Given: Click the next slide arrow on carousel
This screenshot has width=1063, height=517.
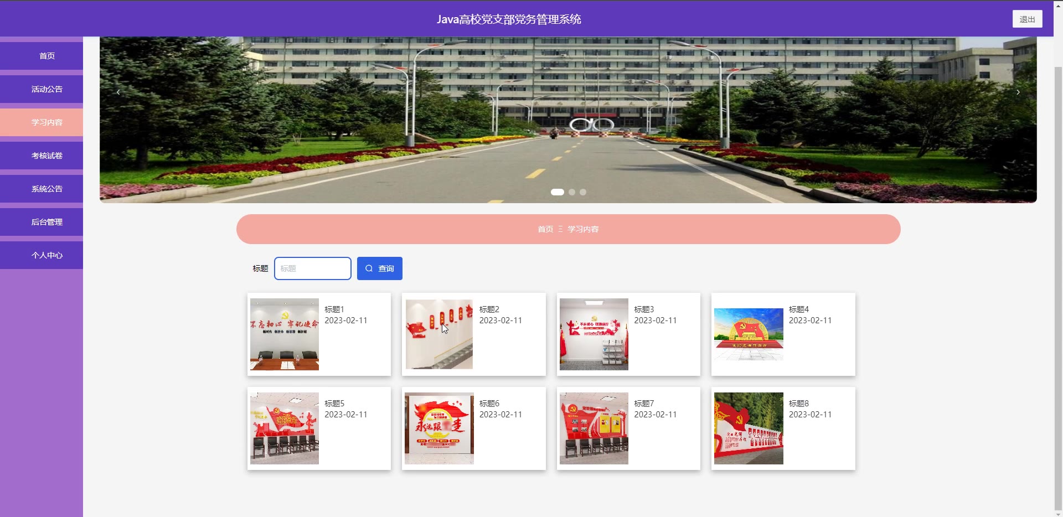Looking at the screenshot, I should (x=1018, y=92).
